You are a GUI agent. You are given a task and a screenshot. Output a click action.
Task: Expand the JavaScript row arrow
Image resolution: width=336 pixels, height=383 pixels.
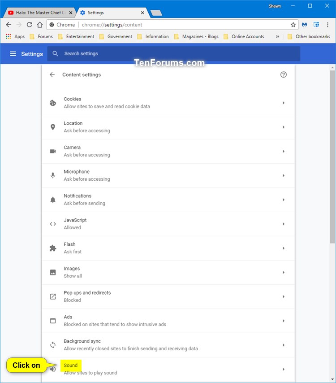click(x=283, y=224)
